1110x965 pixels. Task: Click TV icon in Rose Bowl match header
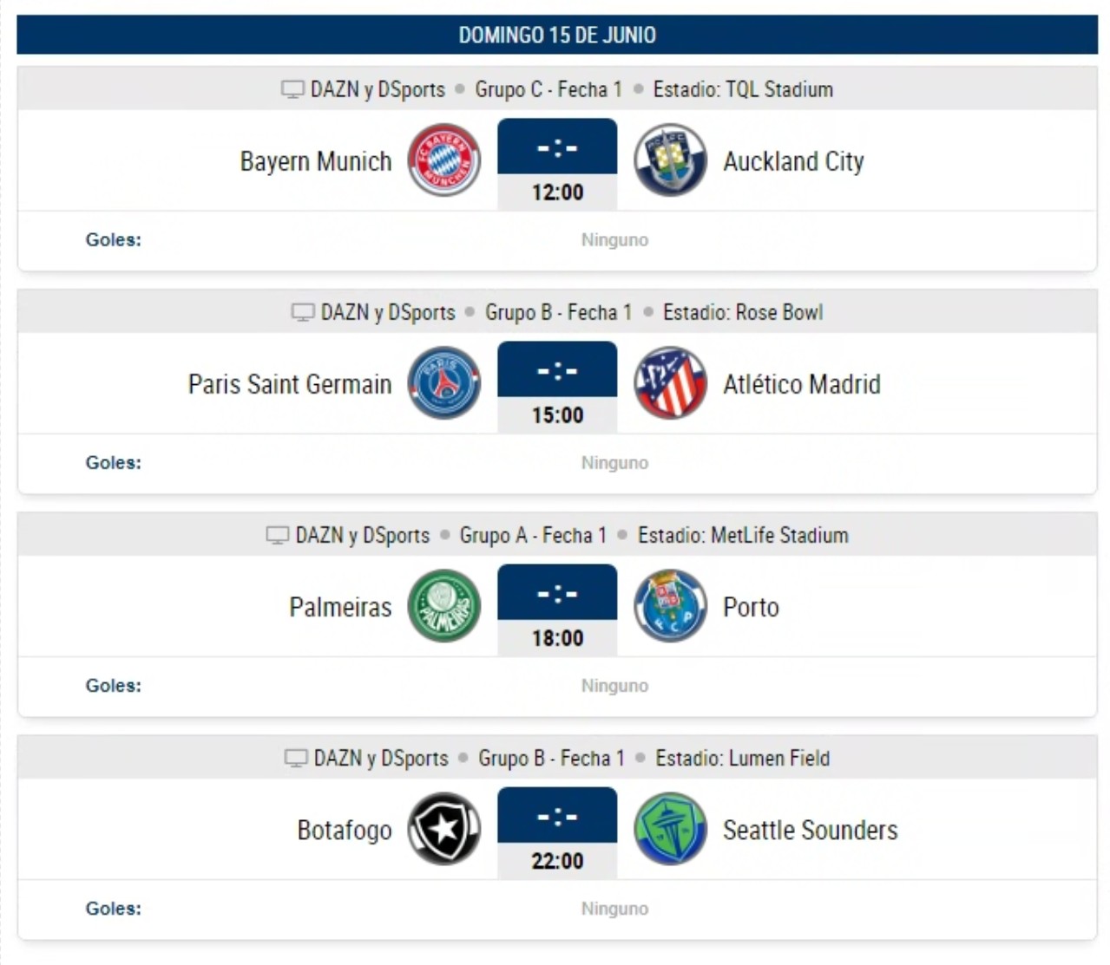coord(303,312)
